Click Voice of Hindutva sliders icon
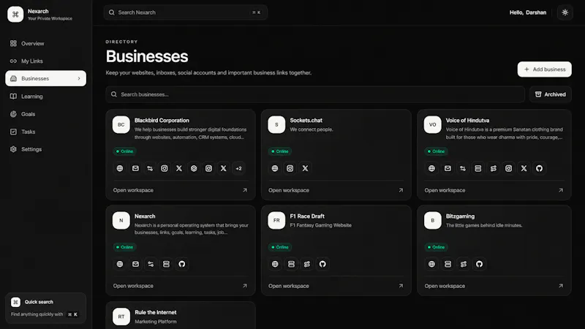Viewport: 585px width, 329px height. (463, 168)
